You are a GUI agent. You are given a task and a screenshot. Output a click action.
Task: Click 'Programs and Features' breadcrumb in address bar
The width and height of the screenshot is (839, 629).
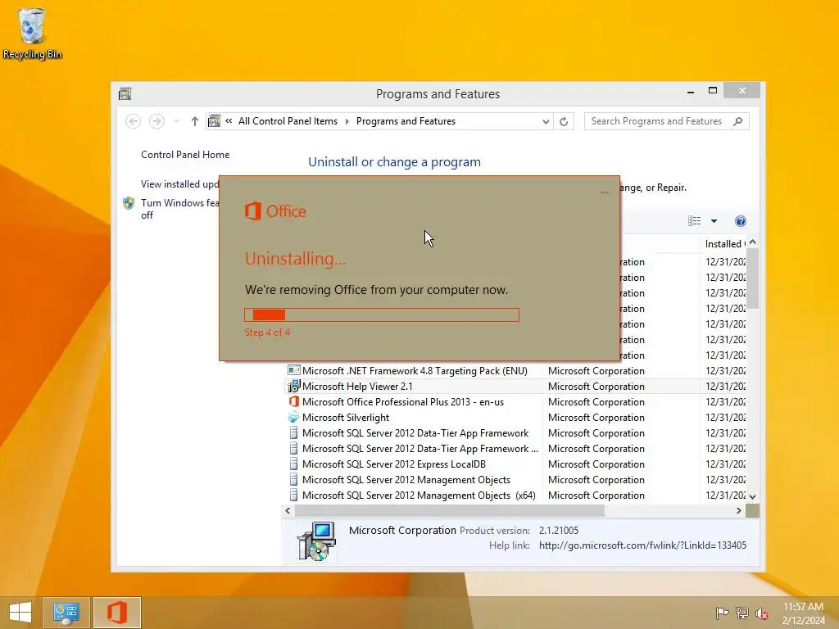(x=406, y=121)
